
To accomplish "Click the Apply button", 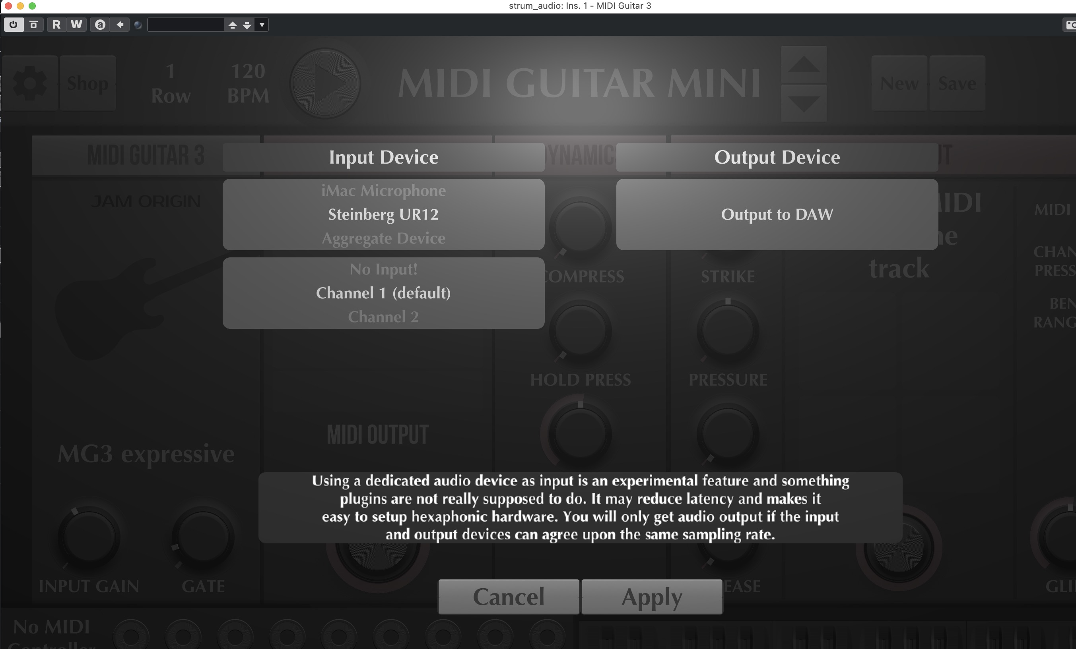I will coord(652,597).
